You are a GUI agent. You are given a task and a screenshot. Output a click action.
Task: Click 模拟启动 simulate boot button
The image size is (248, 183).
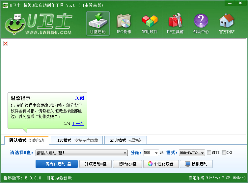[196, 164]
